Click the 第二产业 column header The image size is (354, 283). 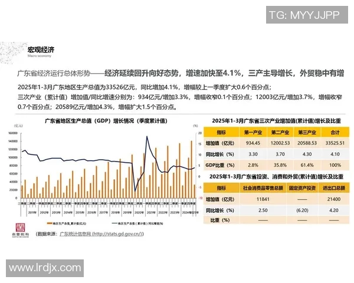tap(280, 133)
